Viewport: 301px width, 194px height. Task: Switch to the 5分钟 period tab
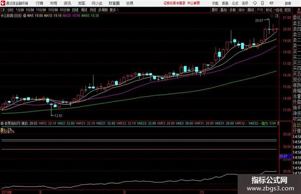click(x=30, y=10)
